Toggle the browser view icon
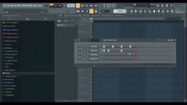Viewport: 187px width, 105px height. click(x=150, y=11)
